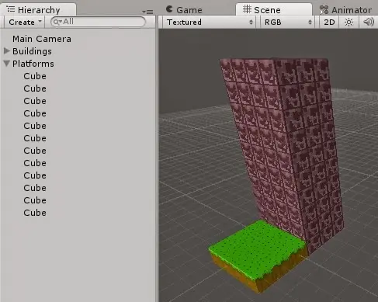The image size is (378, 302).
Task: Toggle 2D scene view mode
Action: click(329, 22)
